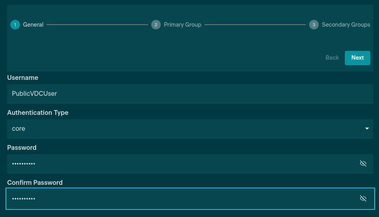Click the step 3 number circle
This screenshot has height=217, width=379.
(x=314, y=25)
